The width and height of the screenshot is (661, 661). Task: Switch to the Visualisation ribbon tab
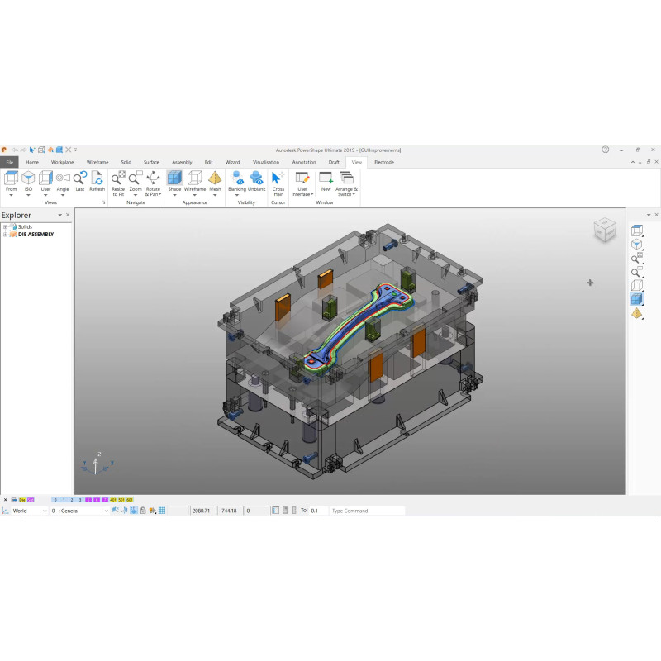[266, 162]
